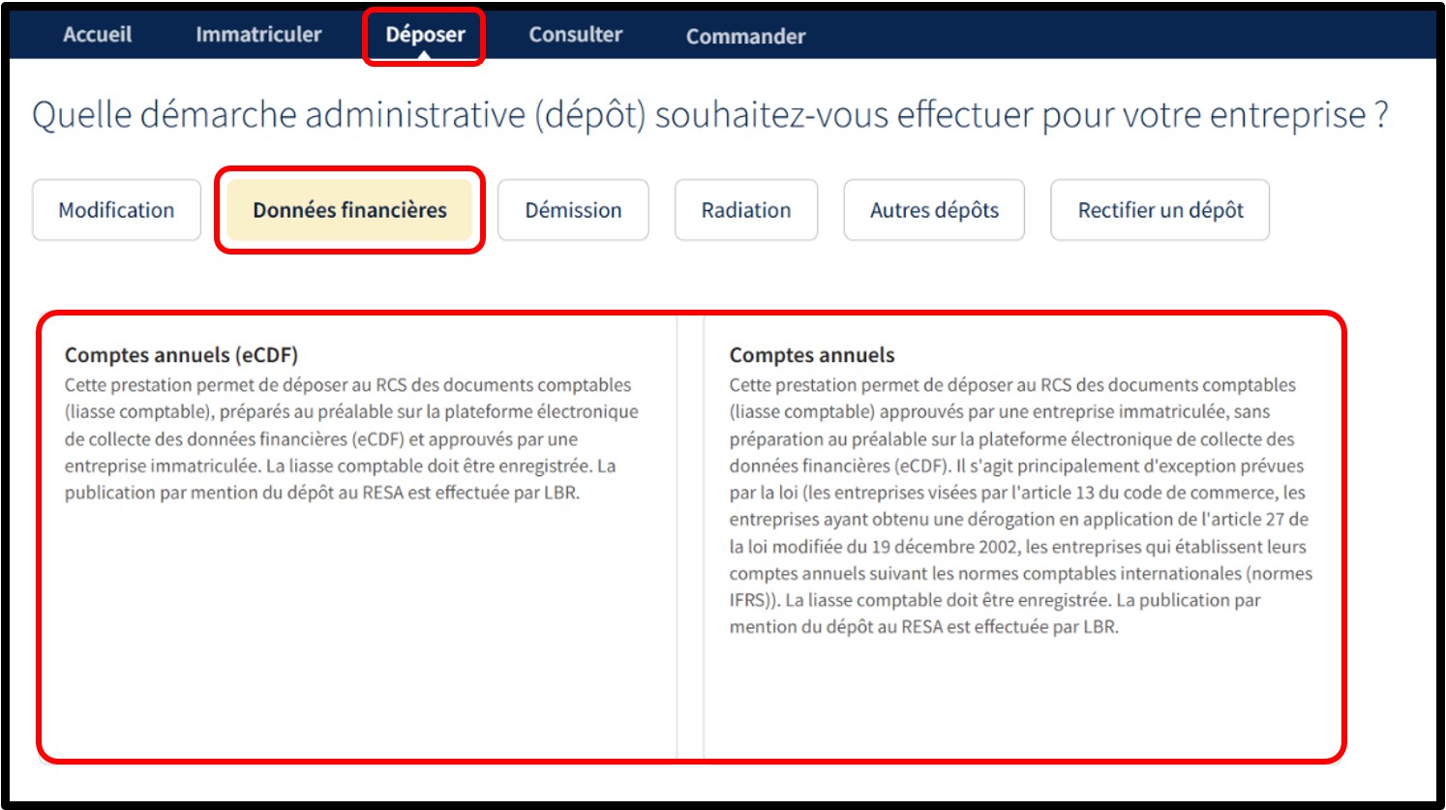Click the page heading about démarche administrative
This screenshot has width=1446, height=810.
709,115
